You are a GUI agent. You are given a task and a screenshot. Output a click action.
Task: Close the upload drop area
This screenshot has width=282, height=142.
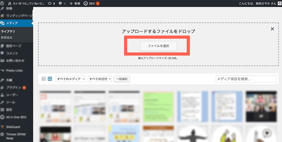(x=272, y=29)
